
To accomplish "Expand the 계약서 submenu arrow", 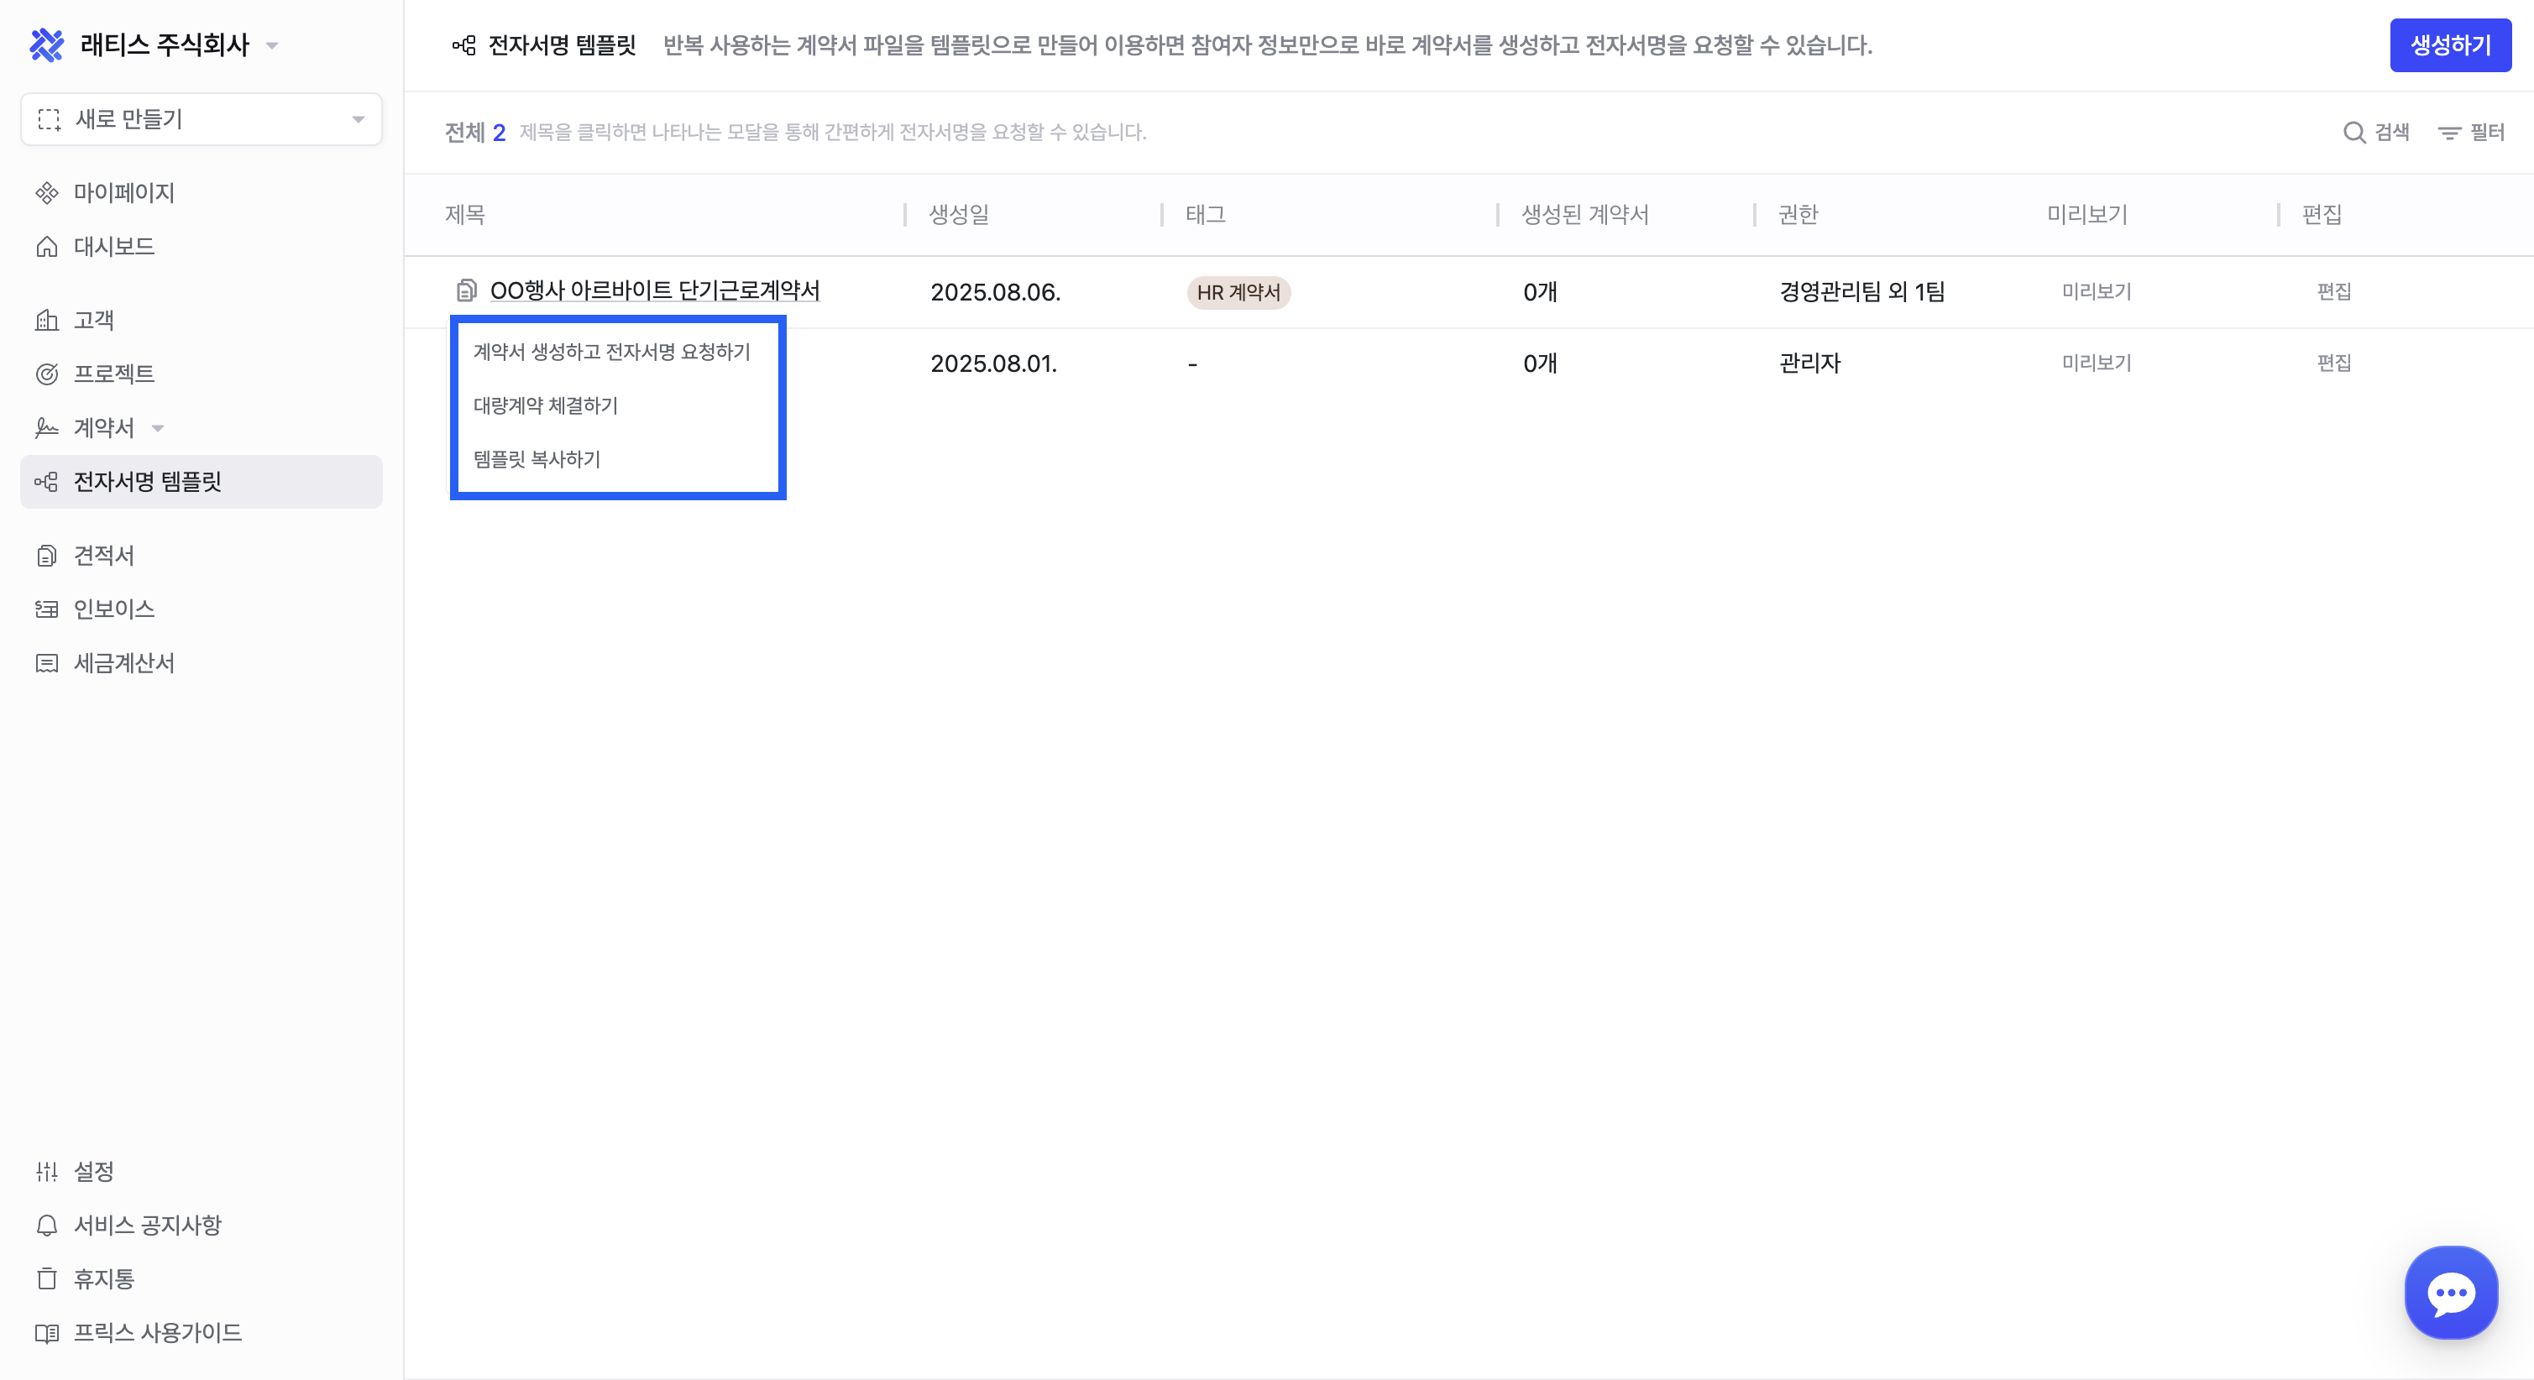I will [x=157, y=428].
